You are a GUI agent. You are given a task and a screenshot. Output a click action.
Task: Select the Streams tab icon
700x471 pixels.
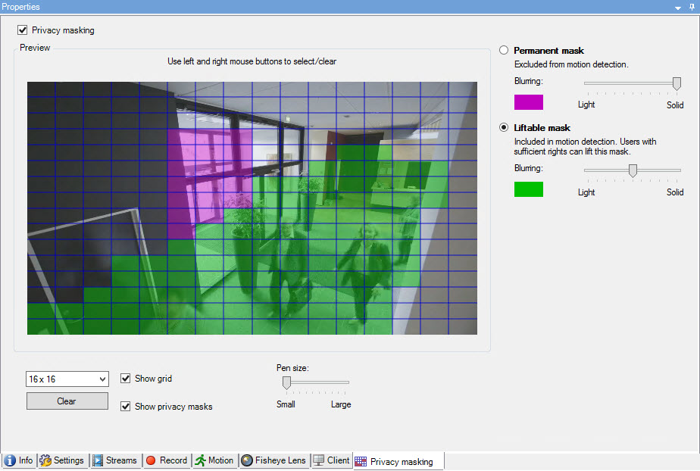pyautogui.click(x=98, y=460)
